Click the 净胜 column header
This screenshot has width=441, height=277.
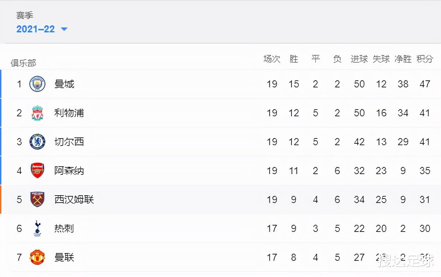coord(403,59)
